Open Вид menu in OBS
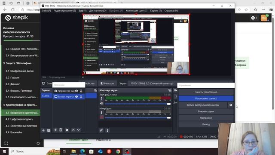The width and height of the screenshot is (275, 155). 82,11
